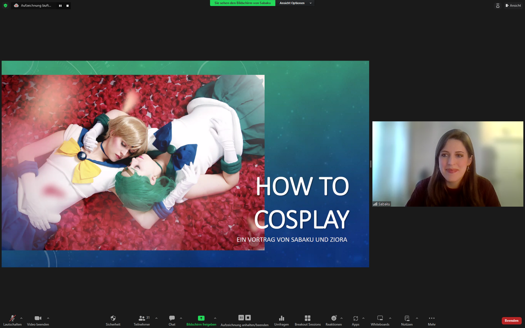525x328 pixels.
Task: Open the Teilnehmer participants panel
Action: point(142,320)
